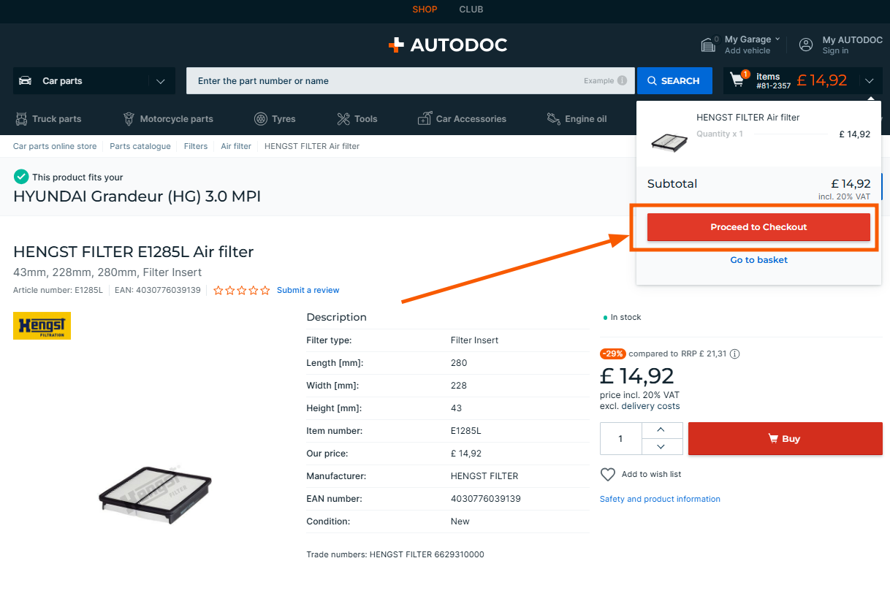Viewport: 890px width, 596px height.
Task: Click the AUTODOC logo
Action: [x=447, y=45]
